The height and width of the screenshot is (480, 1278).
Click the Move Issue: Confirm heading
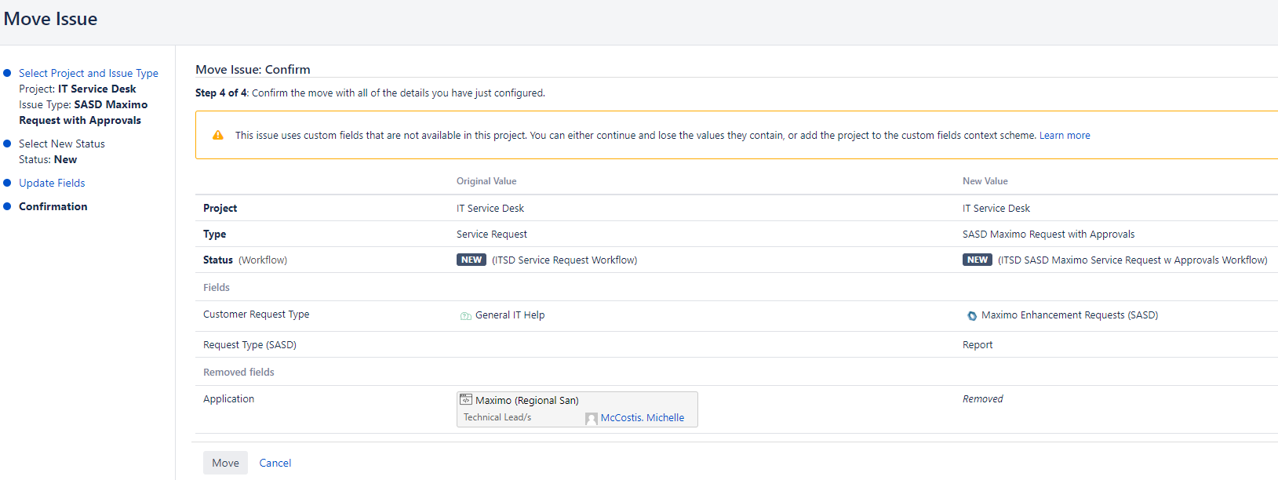click(x=253, y=69)
